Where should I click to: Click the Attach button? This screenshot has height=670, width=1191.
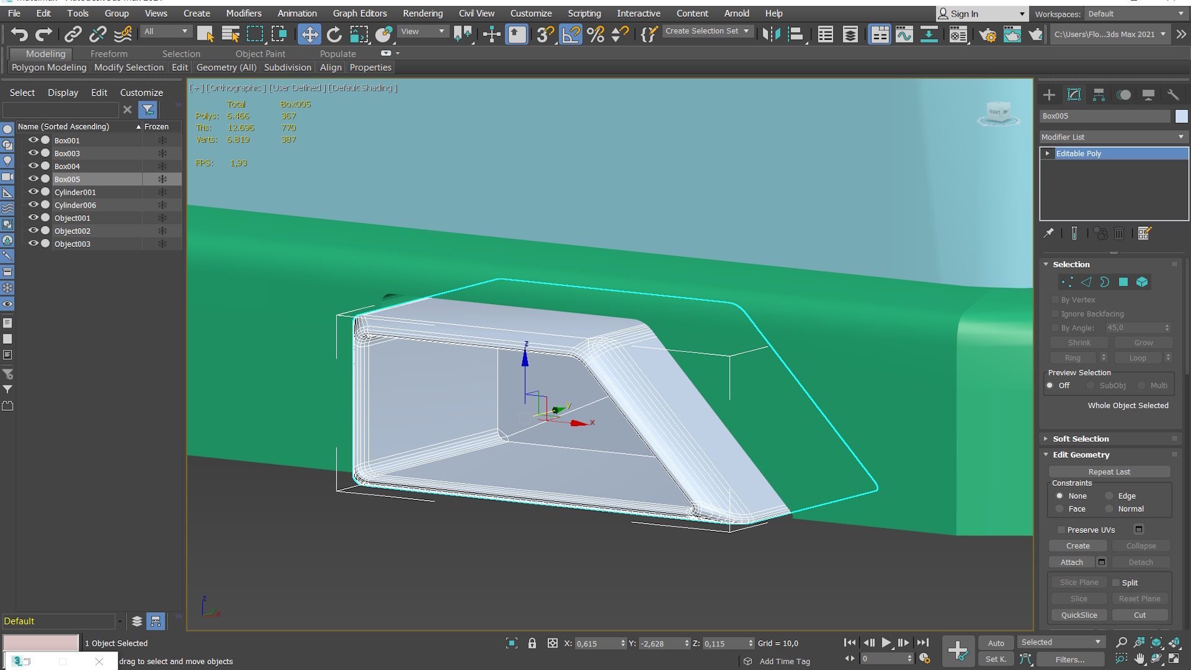[1071, 562]
